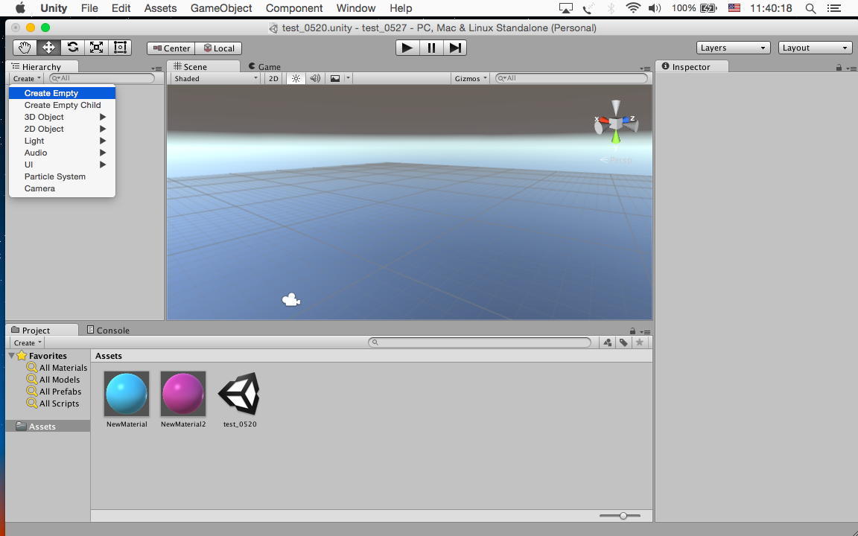The width and height of the screenshot is (858, 536).
Task: Switch to the Hierarchy tab
Action: 42,67
